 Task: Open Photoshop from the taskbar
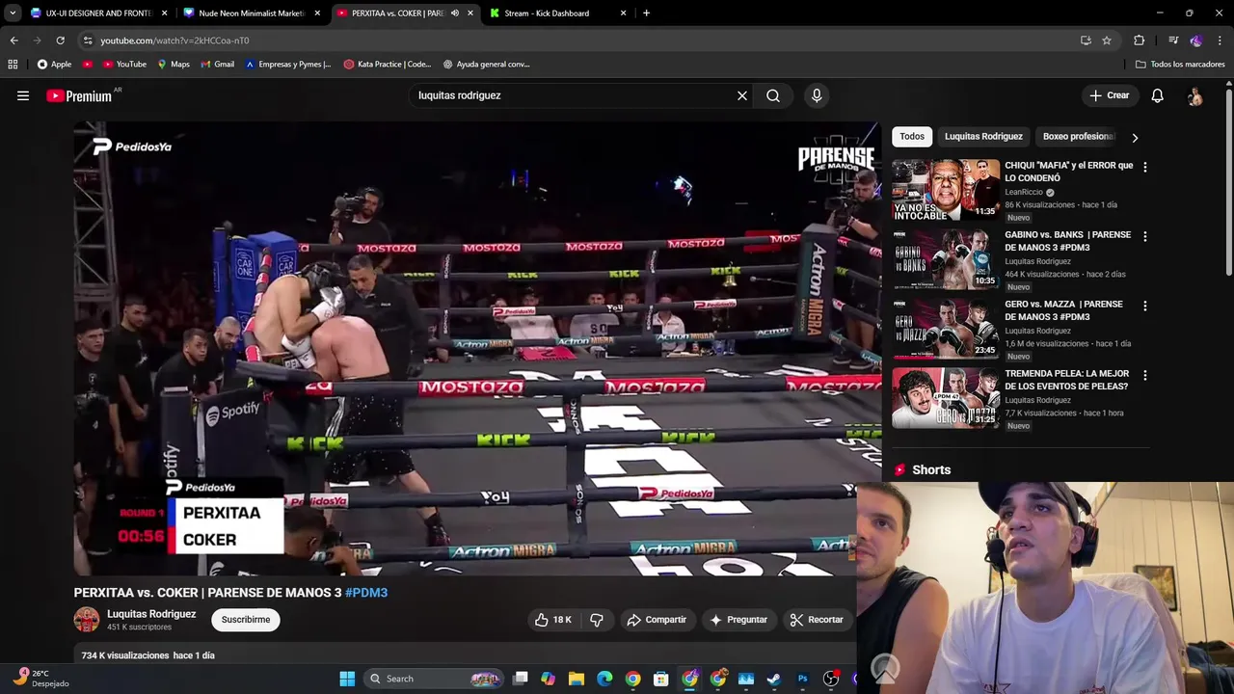pyautogui.click(x=802, y=679)
